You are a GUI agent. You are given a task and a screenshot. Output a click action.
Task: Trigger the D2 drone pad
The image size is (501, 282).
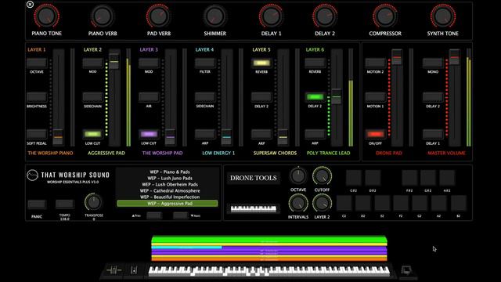click(x=363, y=204)
